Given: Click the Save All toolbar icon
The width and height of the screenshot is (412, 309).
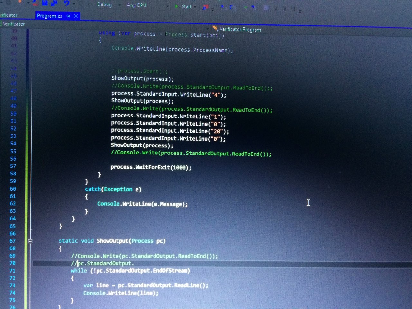Looking at the screenshot, I should [x=53, y=3].
